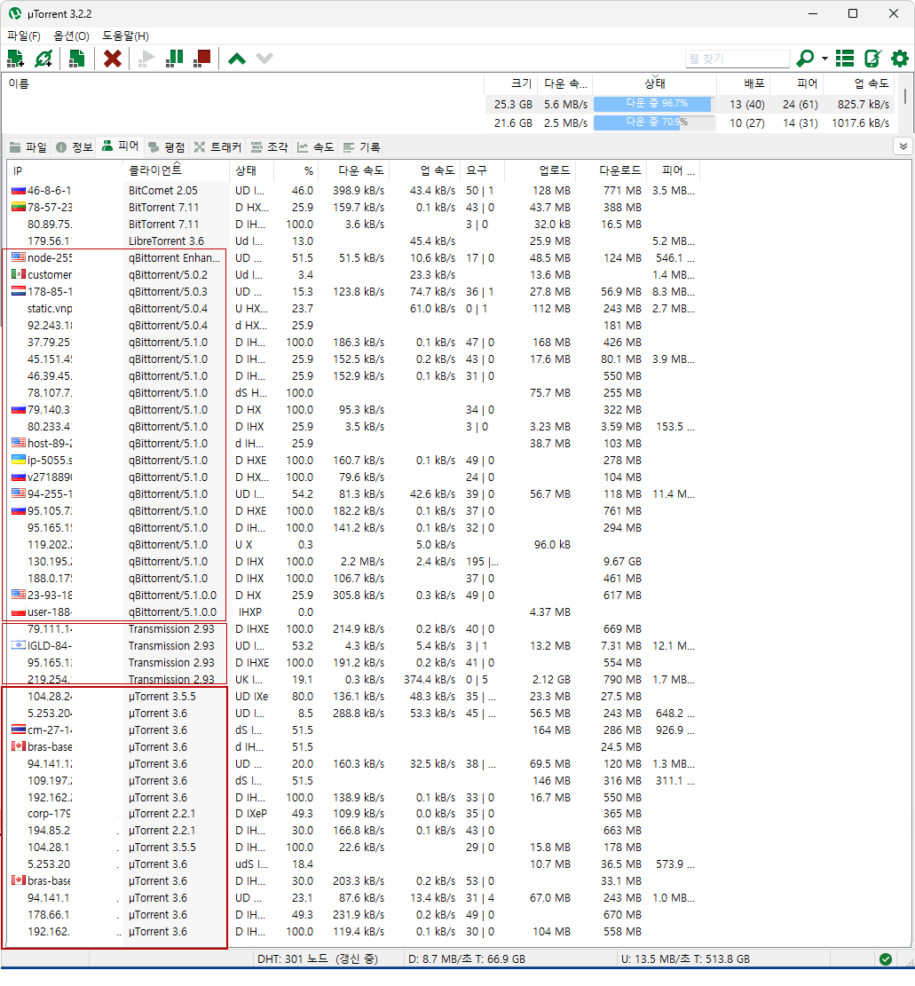Click the web search input field

point(737,59)
